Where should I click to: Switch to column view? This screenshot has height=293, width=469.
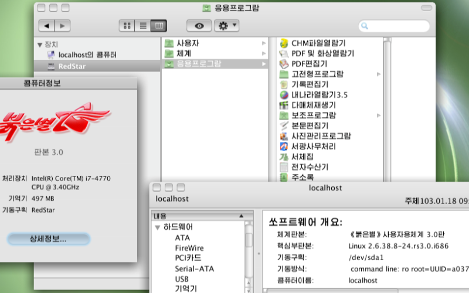point(159,26)
